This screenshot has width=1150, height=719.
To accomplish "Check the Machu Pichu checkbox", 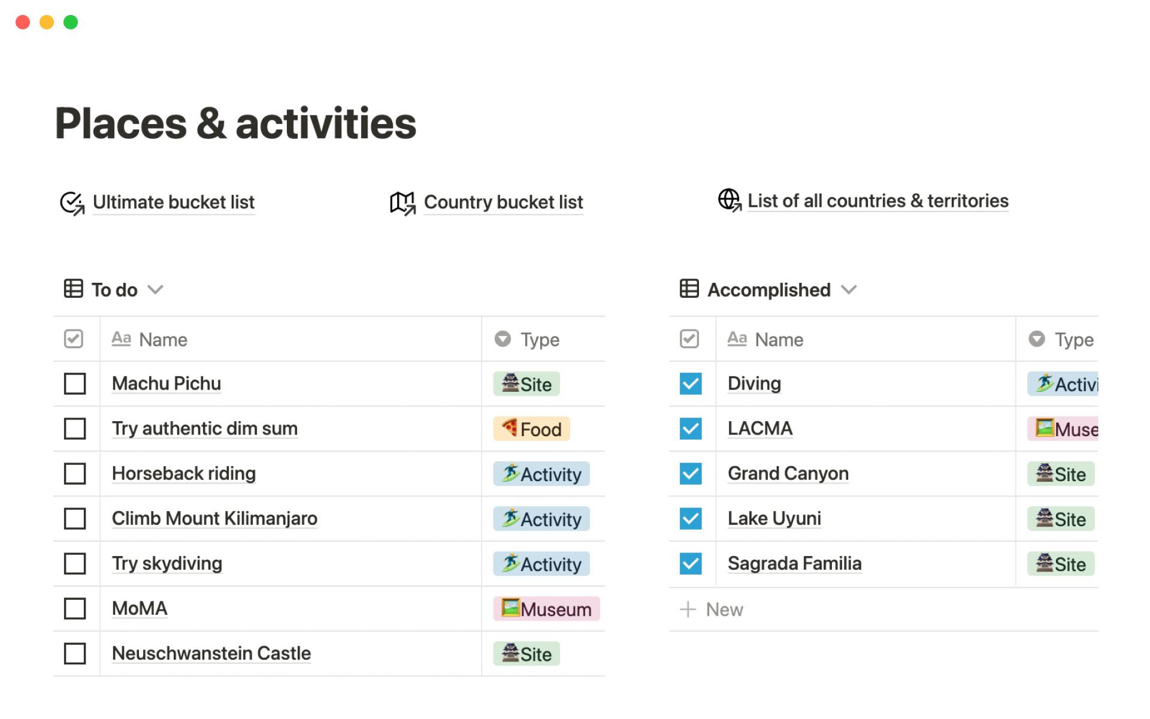I will point(75,383).
